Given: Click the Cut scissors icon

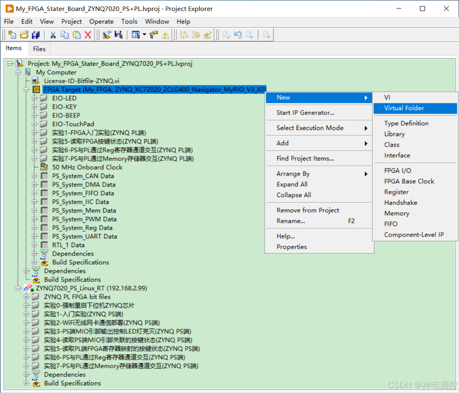Looking at the screenshot, I should tap(53, 35).
